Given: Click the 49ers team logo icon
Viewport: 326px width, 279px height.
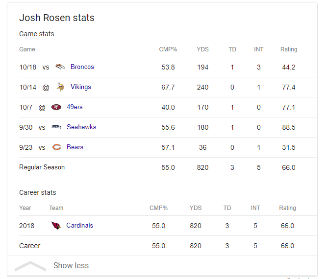Looking at the screenshot, I should tap(56, 107).
